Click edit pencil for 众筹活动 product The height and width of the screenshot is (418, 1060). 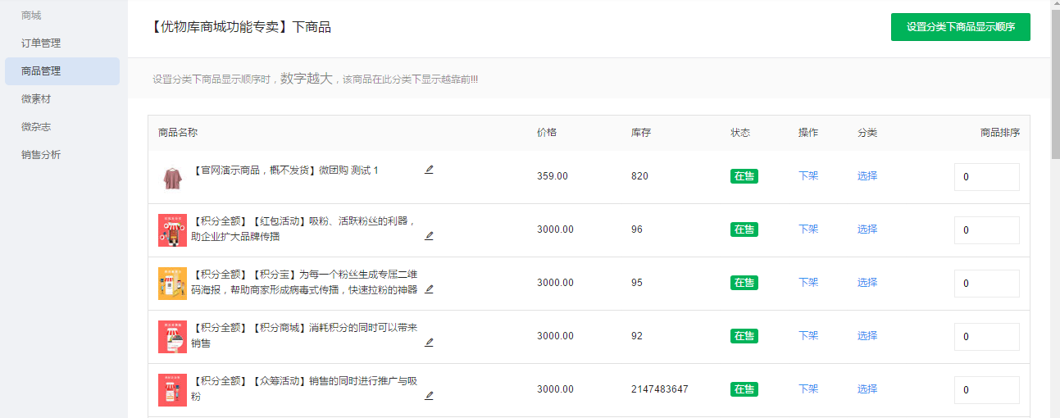pos(429,396)
